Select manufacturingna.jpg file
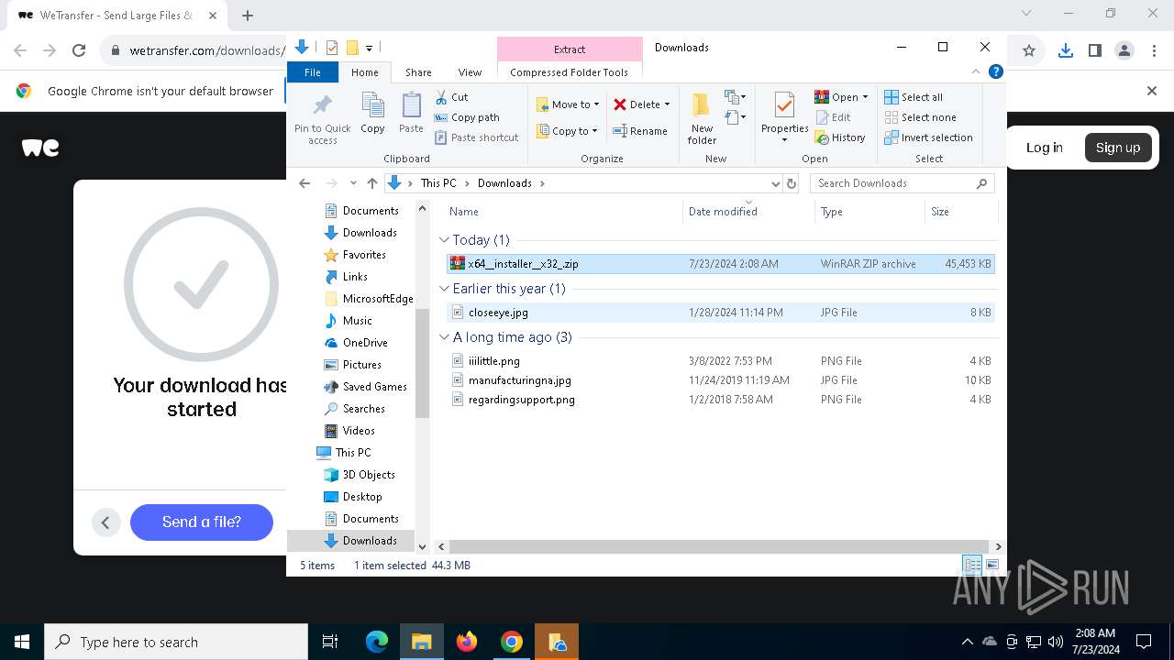The height and width of the screenshot is (660, 1174). 720,380
